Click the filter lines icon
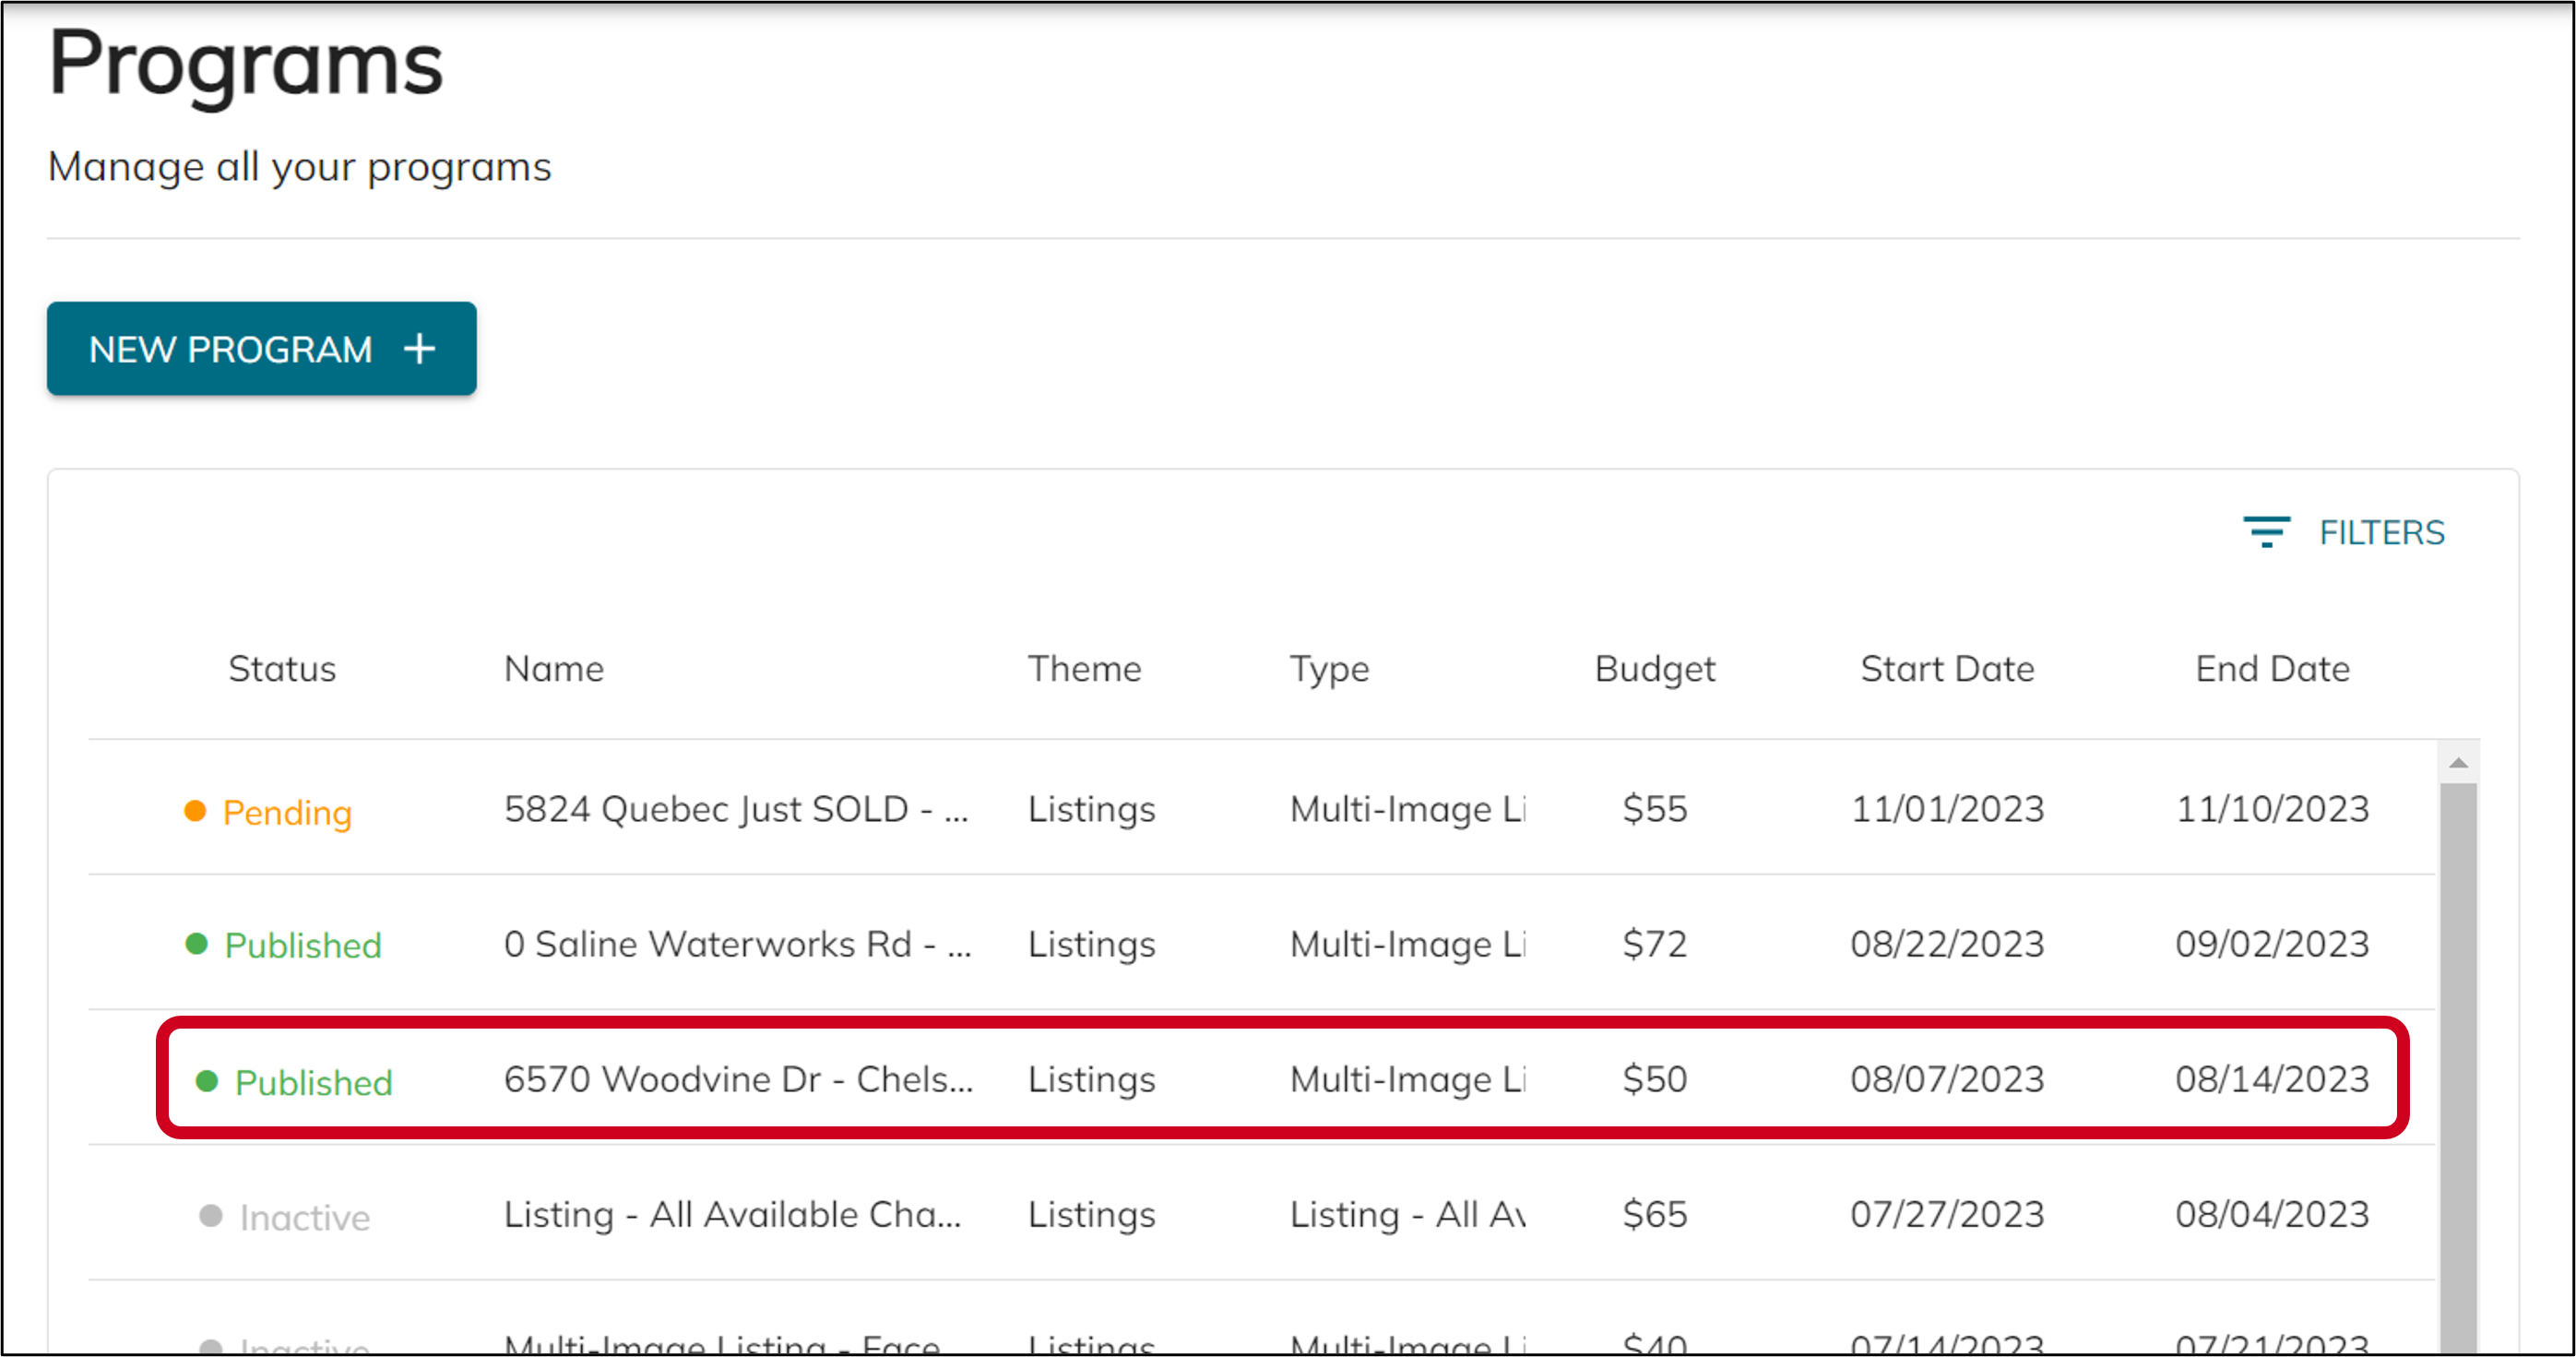Screen dimensions: 2576x1357 click(x=2266, y=532)
